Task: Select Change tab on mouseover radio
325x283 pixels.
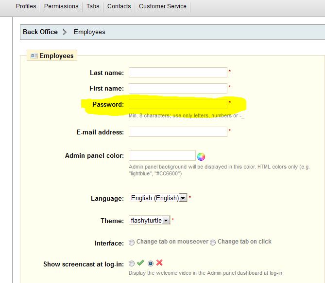Action: pos(132,243)
